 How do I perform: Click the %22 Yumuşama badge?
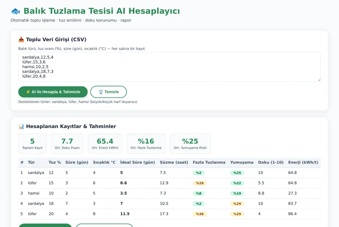click(237, 183)
